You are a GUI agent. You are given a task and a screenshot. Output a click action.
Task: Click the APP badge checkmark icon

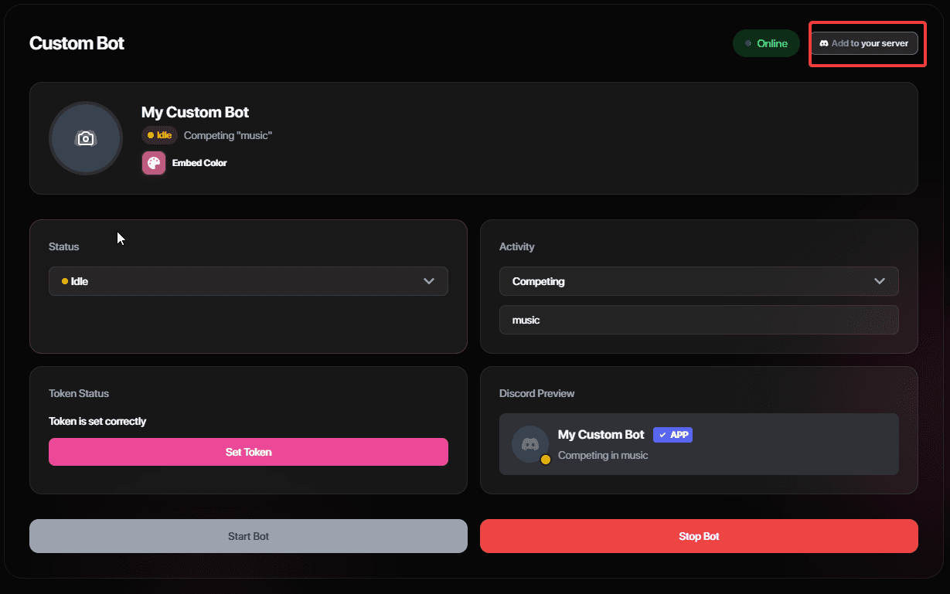point(661,435)
